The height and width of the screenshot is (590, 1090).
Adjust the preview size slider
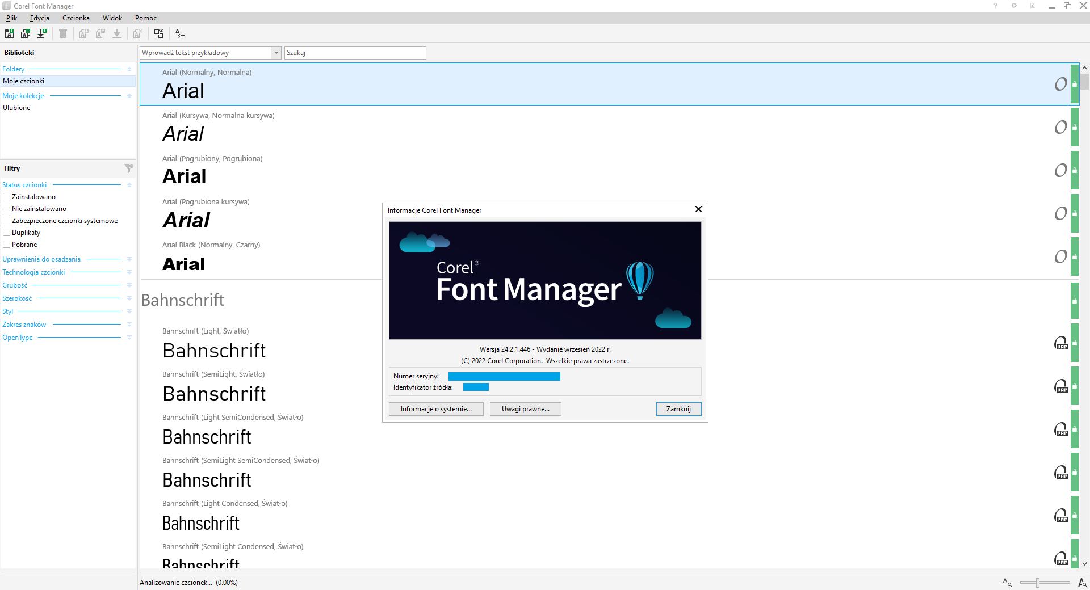1038,583
